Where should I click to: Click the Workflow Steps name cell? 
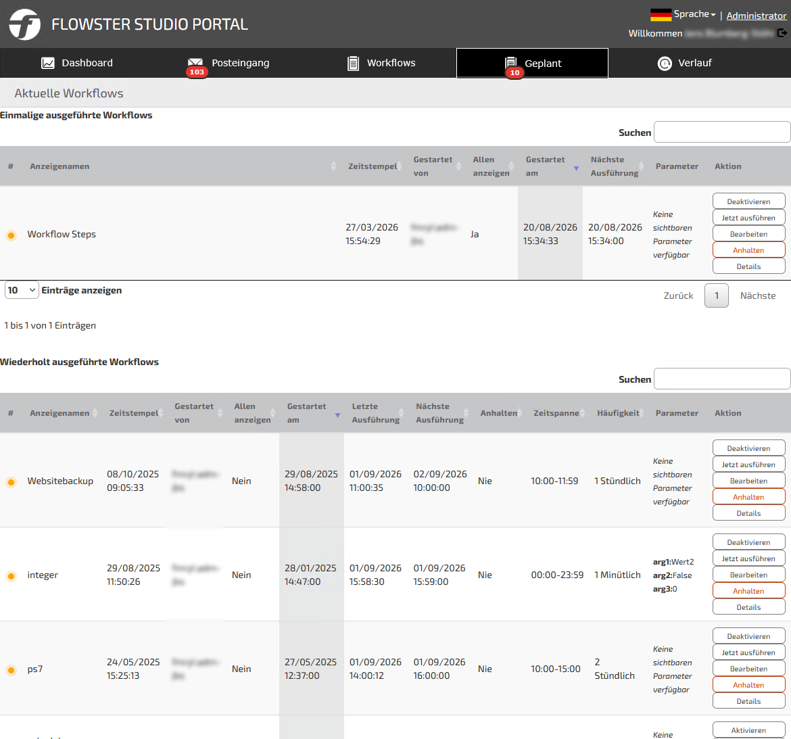[x=62, y=234]
